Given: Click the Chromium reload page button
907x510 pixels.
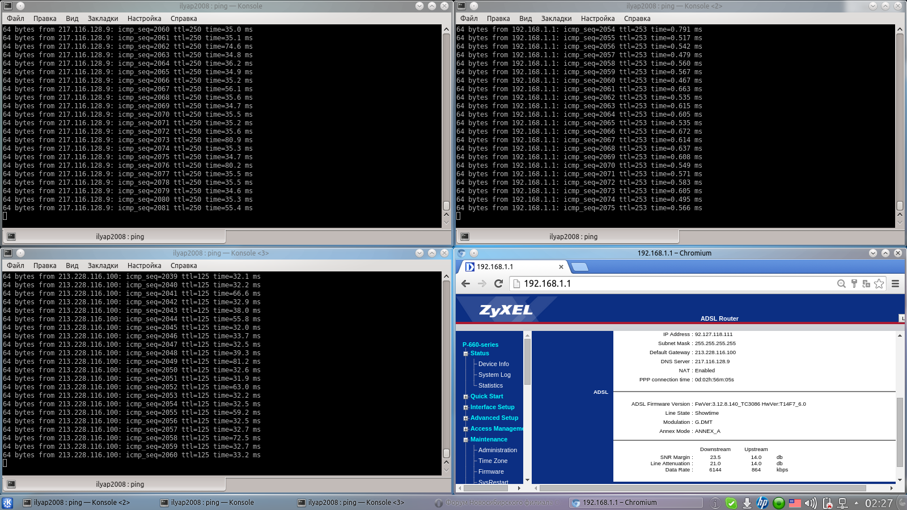Looking at the screenshot, I should (499, 284).
